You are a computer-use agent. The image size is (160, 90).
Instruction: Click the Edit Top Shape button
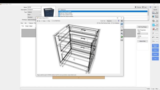coord(142,27)
